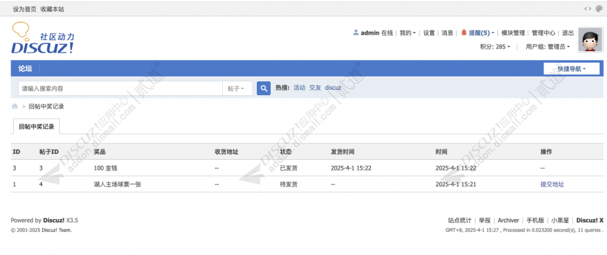The height and width of the screenshot is (255, 607).
Task: Click the Discuz! logo
Action: coord(43,38)
